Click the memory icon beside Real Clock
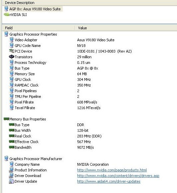The width and height of the screenshot is (177, 193). (12, 136)
